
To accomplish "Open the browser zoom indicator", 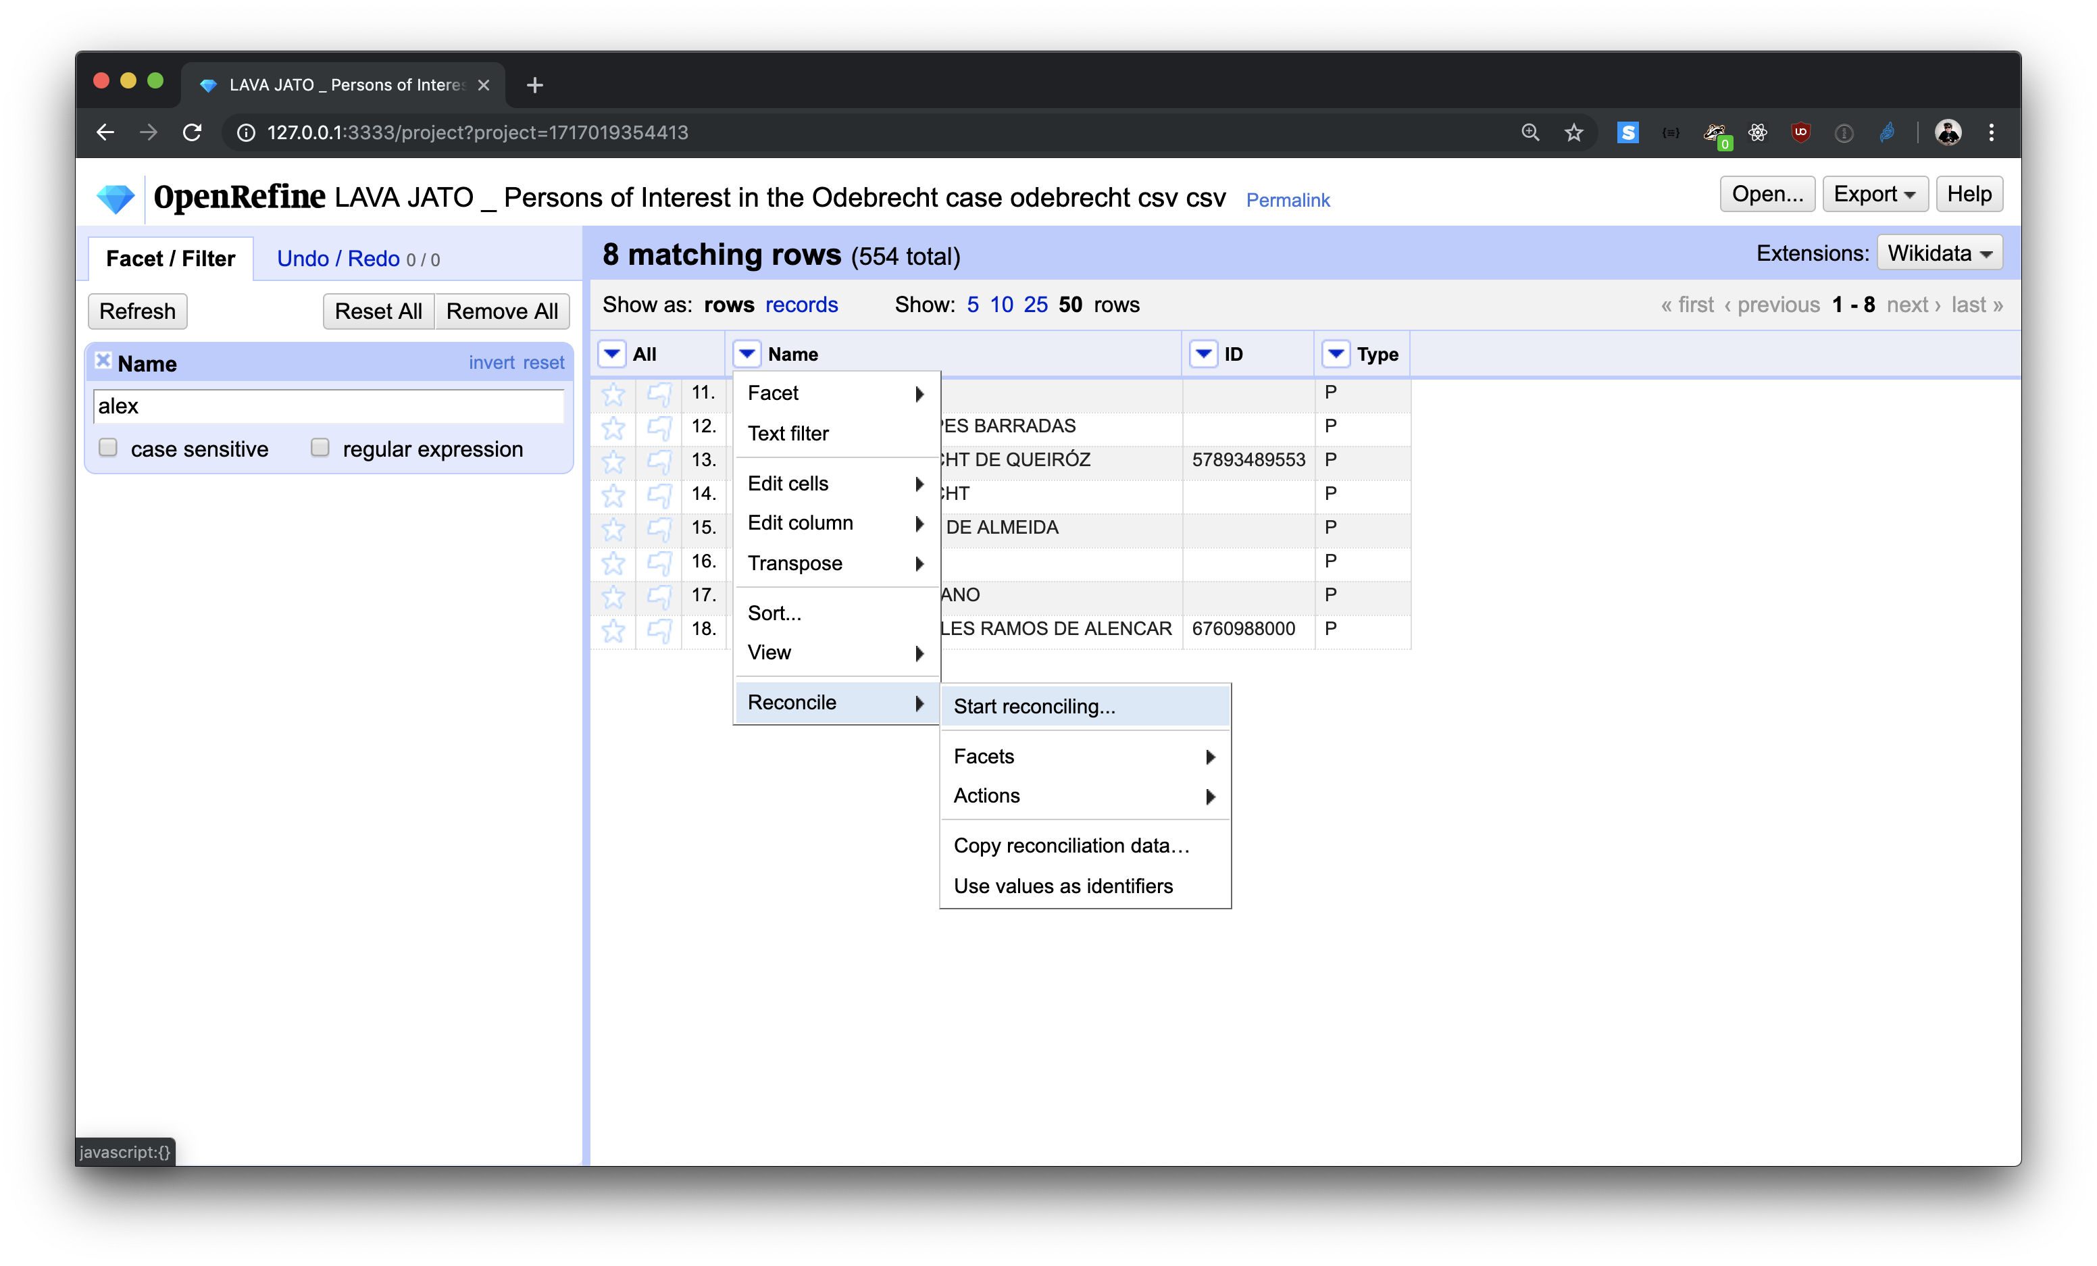I will [x=1530, y=132].
